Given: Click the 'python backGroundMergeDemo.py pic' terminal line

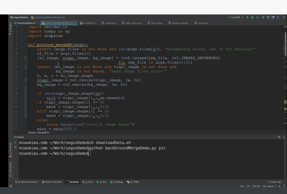Looking at the screenshot, I should click(x=93, y=148).
